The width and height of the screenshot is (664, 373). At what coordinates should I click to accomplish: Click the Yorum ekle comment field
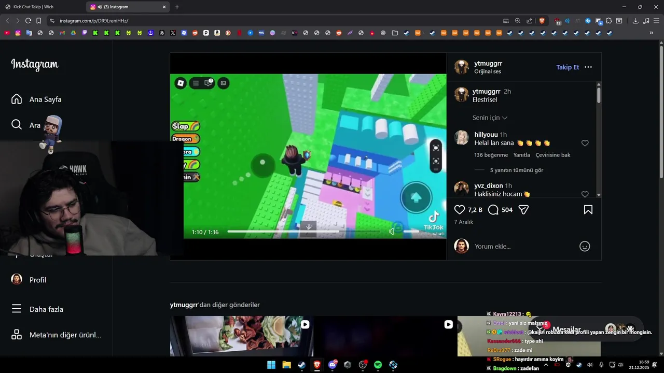[x=524, y=247]
